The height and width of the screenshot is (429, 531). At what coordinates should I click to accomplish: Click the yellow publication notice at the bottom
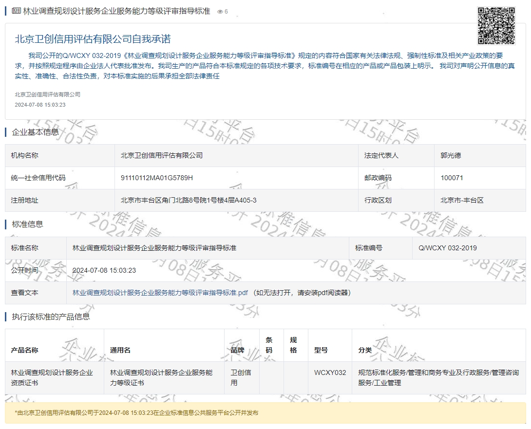point(265,413)
